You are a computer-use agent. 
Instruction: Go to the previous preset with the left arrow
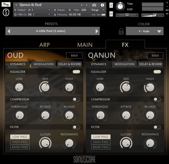coord(9,31)
